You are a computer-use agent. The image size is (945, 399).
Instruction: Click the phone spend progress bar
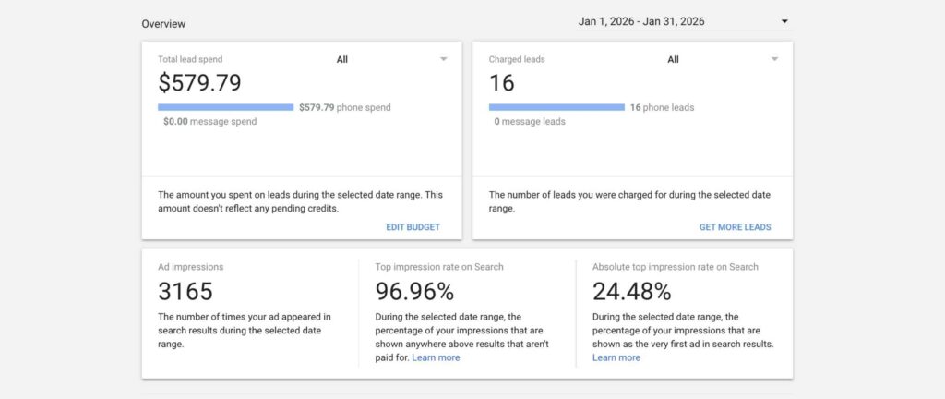click(x=225, y=107)
